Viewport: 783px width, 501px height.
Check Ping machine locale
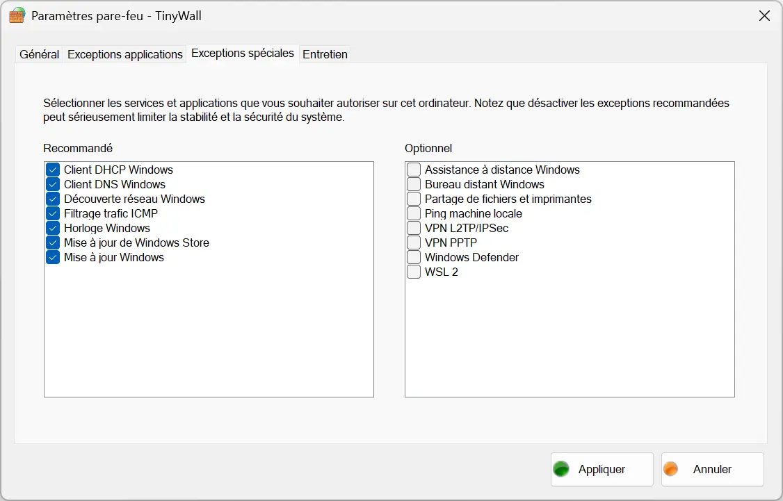[414, 213]
